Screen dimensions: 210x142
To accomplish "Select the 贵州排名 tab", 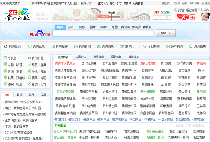I will tap(134, 56).
